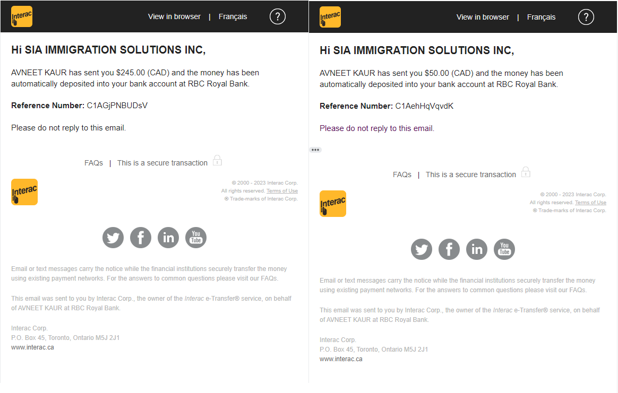Open the help question mark in left email

[278, 16]
